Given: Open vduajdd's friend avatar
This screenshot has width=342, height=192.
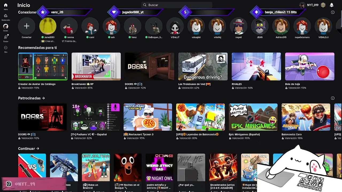Looking at the screenshot, I should 196,26.
